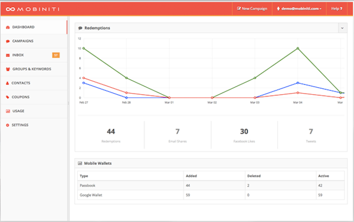Open the inbox unread count badge

tap(56, 55)
